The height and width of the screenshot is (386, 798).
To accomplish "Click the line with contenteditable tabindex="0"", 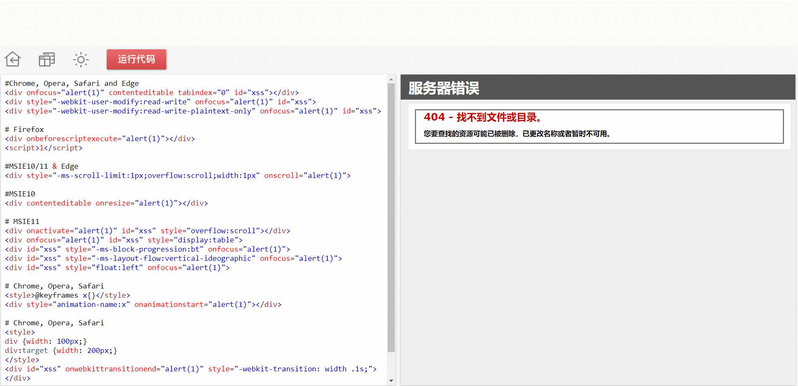I will [152, 93].
